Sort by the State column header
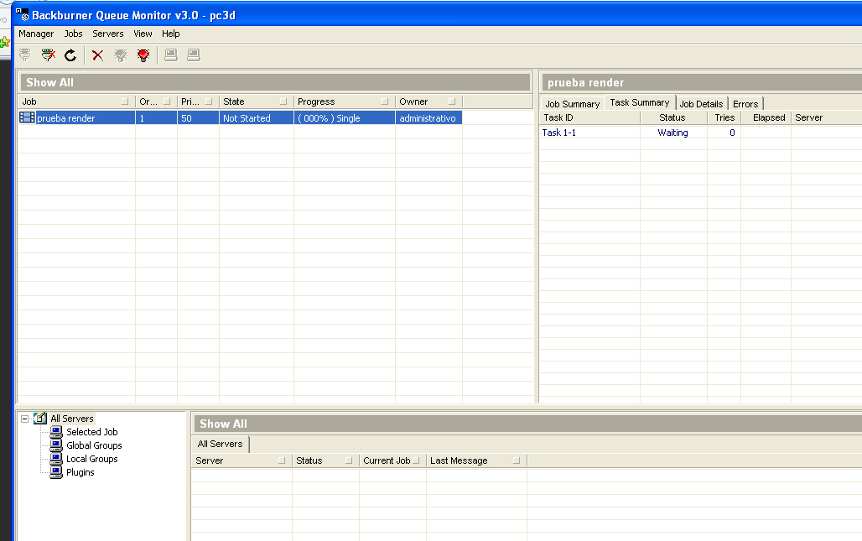This screenshot has width=862, height=541. 257,101
